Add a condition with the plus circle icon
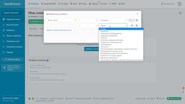 (132, 25)
